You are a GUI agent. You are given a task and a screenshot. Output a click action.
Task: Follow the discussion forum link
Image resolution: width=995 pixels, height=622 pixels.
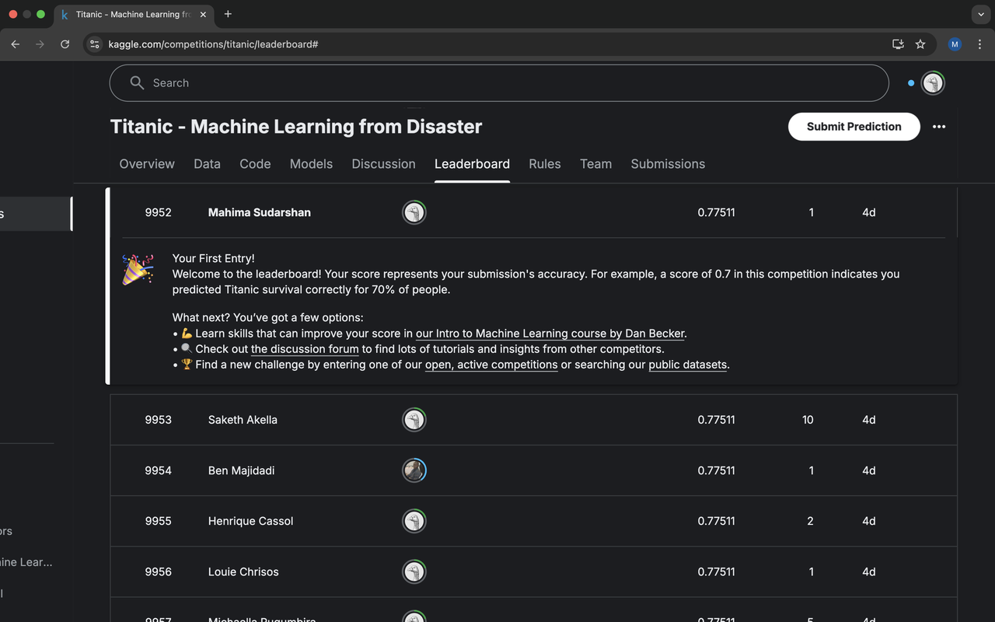point(305,349)
